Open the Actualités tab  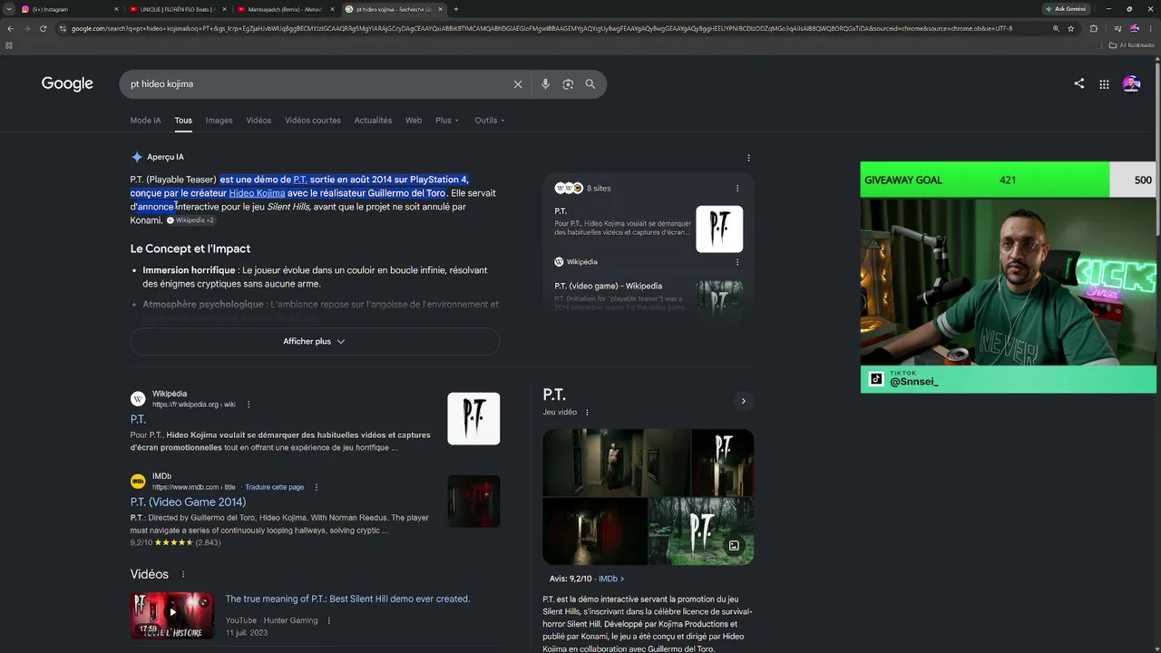[x=373, y=121]
